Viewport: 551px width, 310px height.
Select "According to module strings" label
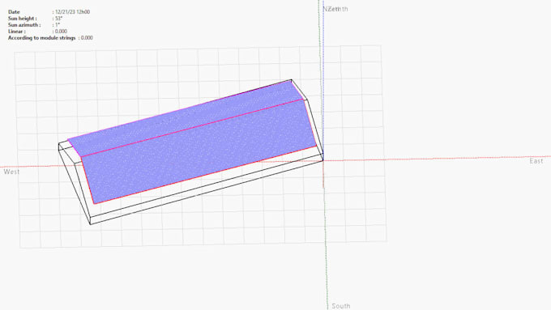pyautogui.click(x=42, y=37)
